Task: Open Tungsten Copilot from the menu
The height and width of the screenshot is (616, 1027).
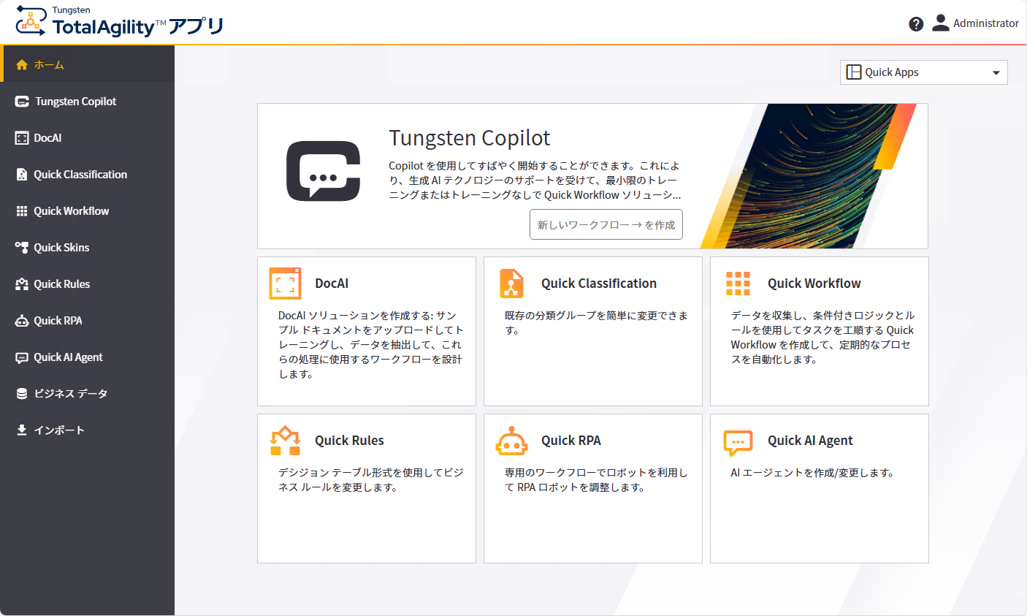Action: pyautogui.click(x=73, y=101)
